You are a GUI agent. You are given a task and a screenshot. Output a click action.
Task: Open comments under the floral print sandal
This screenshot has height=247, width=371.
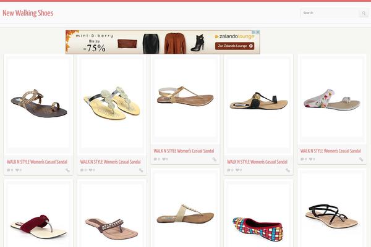(x=304, y=159)
